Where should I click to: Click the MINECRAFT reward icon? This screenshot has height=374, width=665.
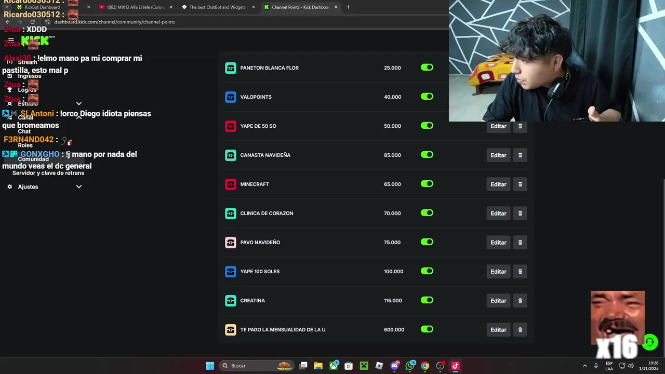(231, 184)
